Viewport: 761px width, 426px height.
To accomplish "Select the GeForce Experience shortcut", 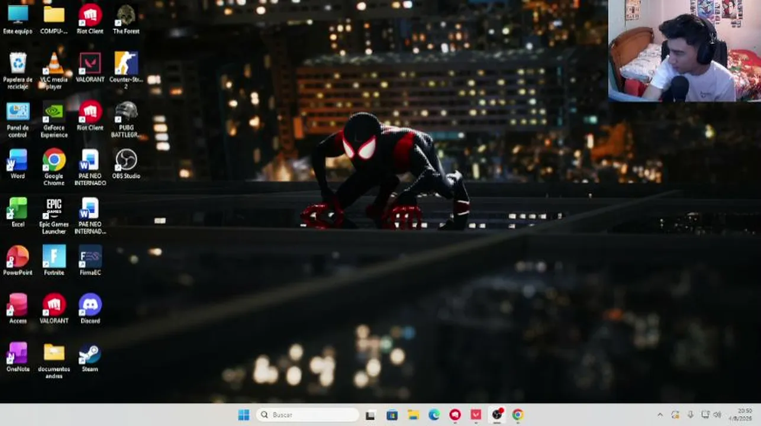I will 54,120.
